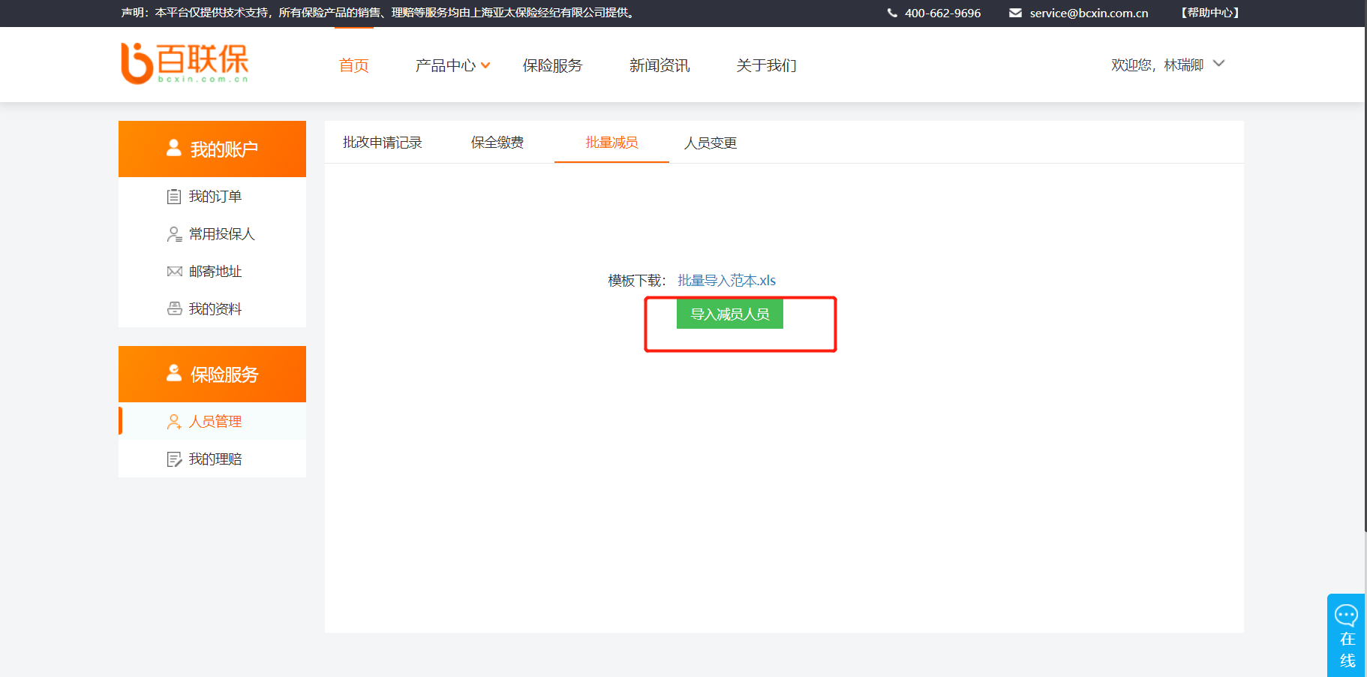The image size is (1367, 677).
Task: Switch to the 保全缴费 tab
Action: (x=497, y=143)
